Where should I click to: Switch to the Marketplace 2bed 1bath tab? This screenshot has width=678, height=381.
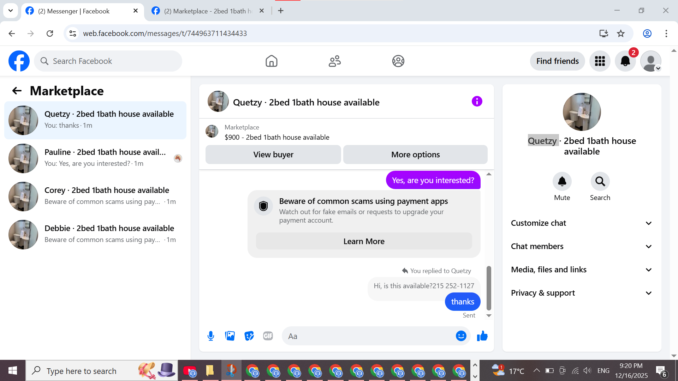(x=208, y=11)
